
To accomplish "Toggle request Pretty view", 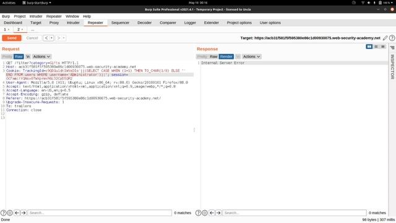I will click(7, 56).
